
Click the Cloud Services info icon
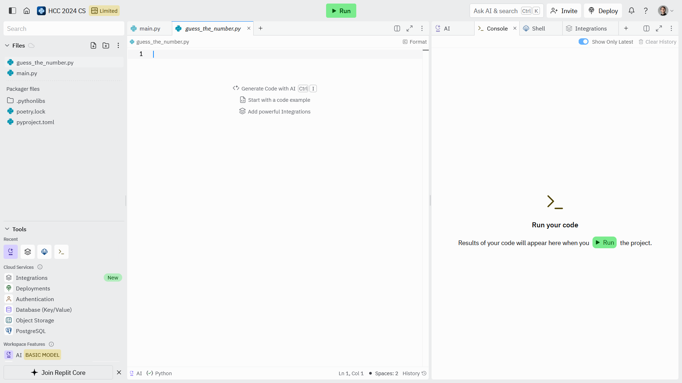coord(40,267)
